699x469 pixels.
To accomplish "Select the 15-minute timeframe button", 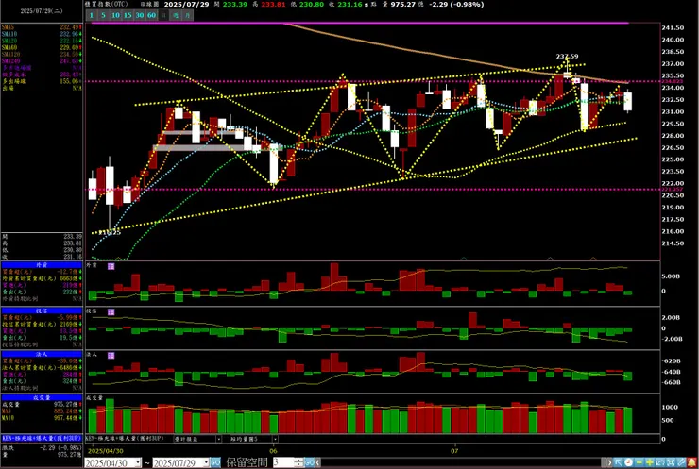I will pos(128,15).
